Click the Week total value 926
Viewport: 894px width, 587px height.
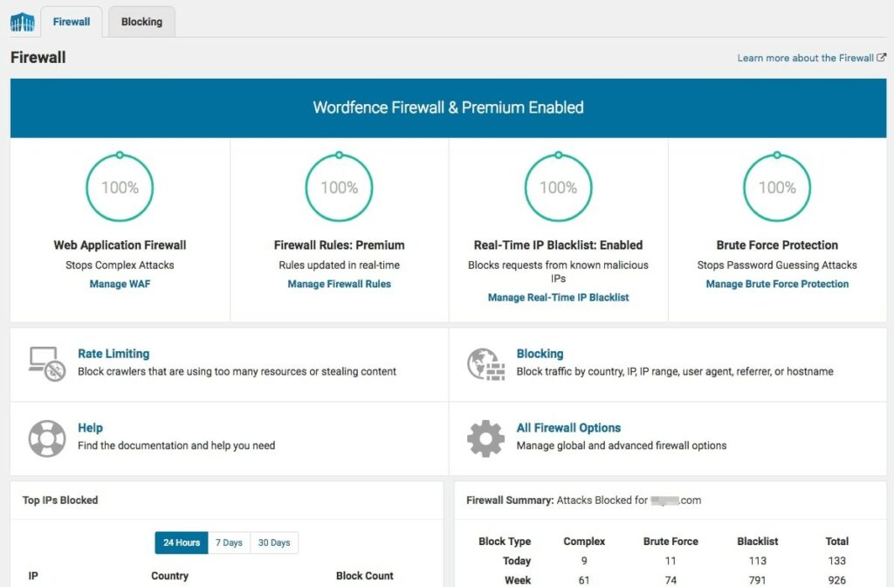(x=836, y=580)
